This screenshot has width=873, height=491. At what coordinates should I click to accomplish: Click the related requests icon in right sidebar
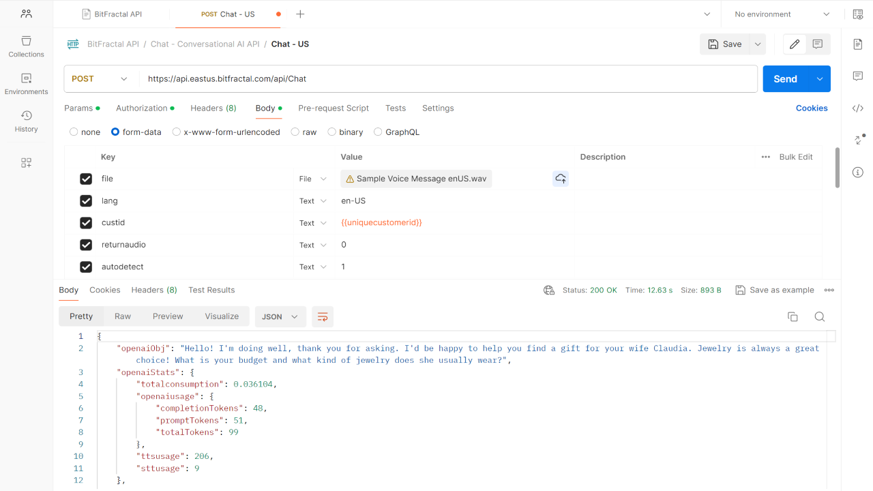tap(859, 139)
